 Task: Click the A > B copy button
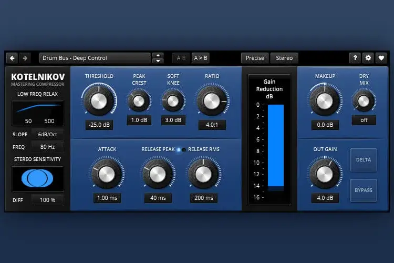(x=200, y=58)
